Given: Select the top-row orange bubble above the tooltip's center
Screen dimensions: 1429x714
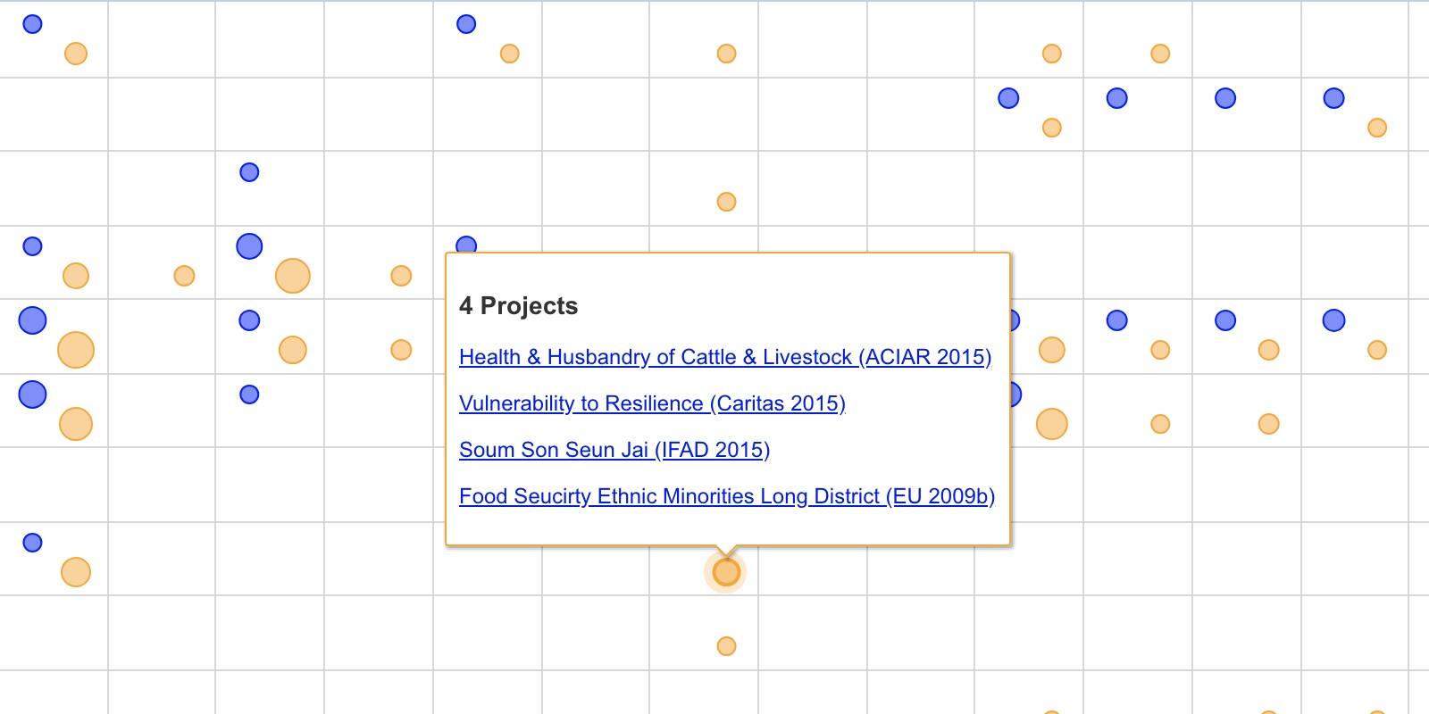Looking at the screenshot, I should [x=727, y=54].
